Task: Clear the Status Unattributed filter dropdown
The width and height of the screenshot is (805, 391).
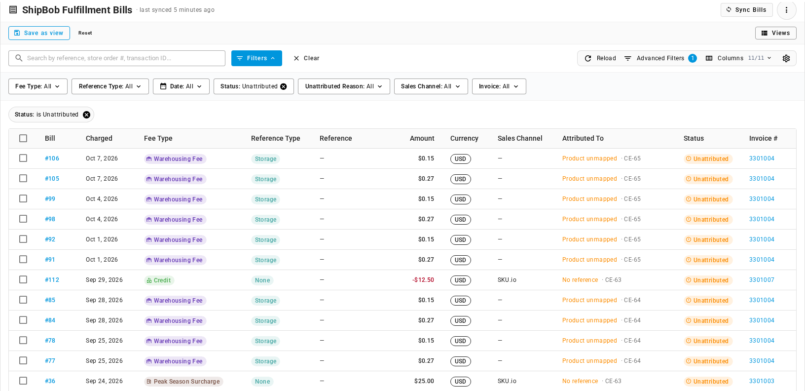Action: click(284, 86)
